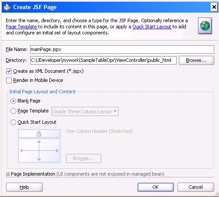Close the Create JSF Page dialog
This screenshot has height=197, width=219.
pos(214,7)
